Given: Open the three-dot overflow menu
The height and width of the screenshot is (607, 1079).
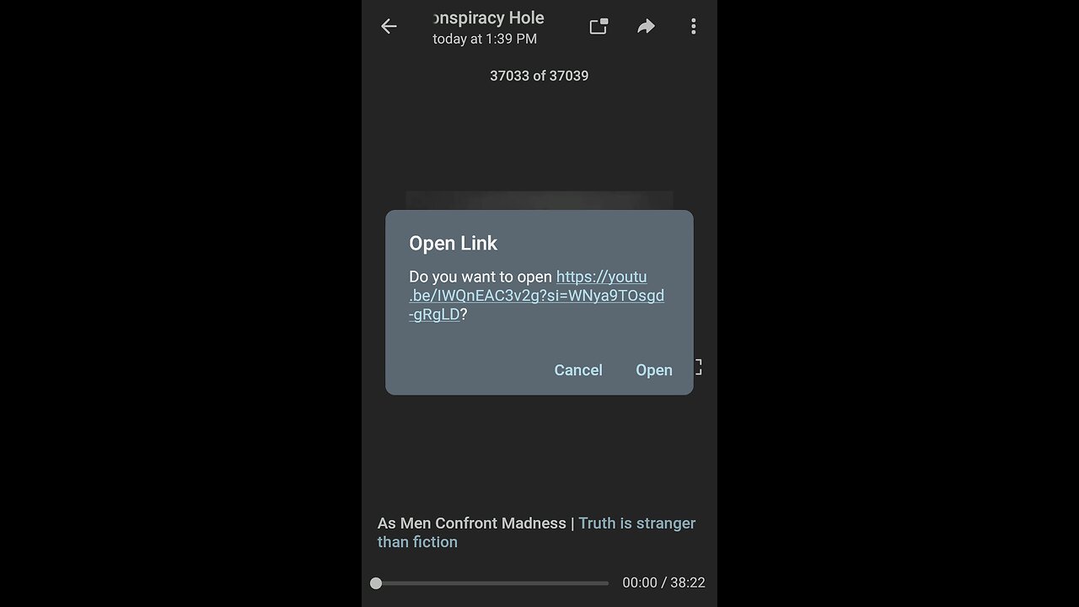Looking at the screenshot, I should tap(693, 26).
